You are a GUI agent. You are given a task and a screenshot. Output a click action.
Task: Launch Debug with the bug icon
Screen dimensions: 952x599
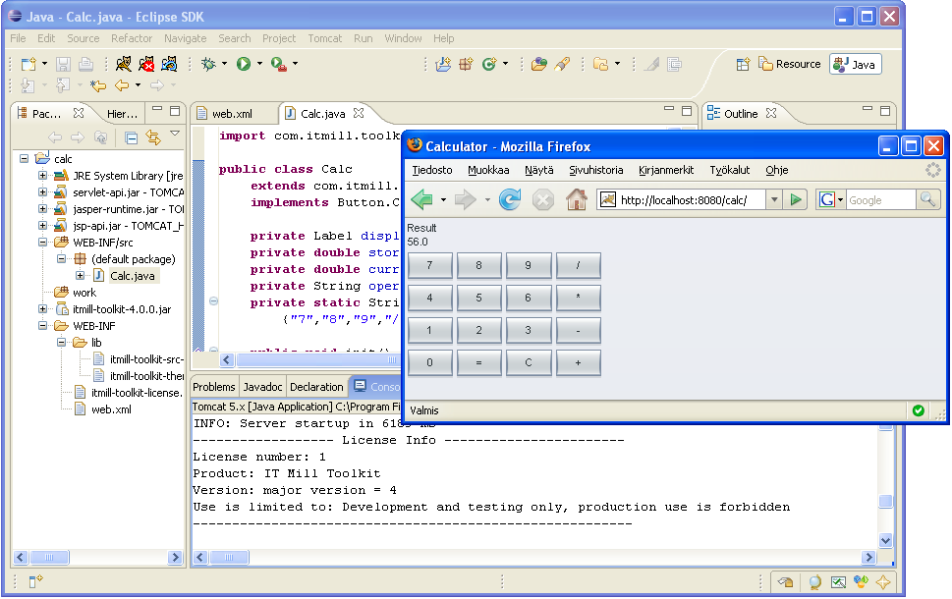pyautogui.click(x=208, y=64)
